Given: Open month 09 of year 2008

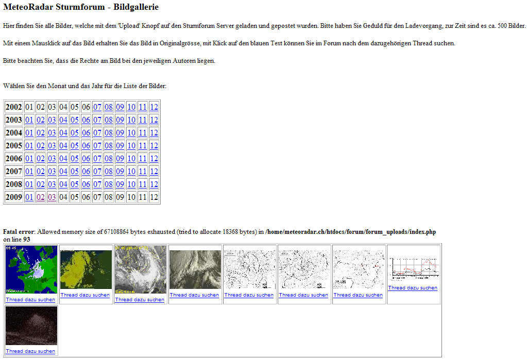Looking at the screenshot, I should [120, 184].
